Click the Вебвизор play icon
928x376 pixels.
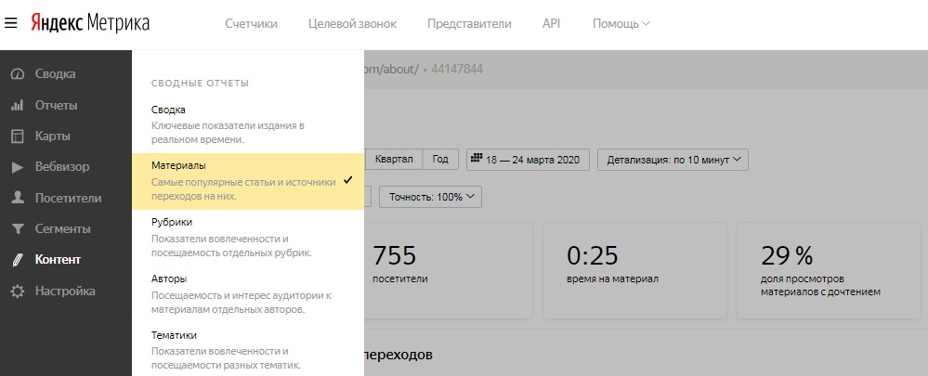[x=18, y=167]
